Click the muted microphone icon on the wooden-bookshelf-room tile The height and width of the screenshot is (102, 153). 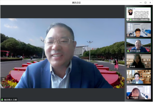coord(128,82)
